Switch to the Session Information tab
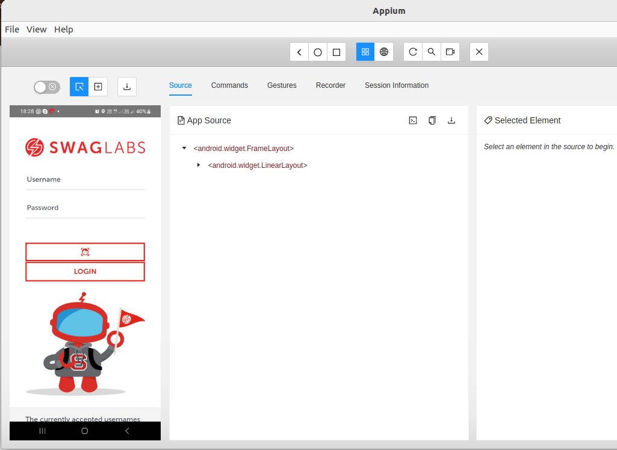Image resolution: width=617 pixels, height=450 pixels. [x=396, y=85]
